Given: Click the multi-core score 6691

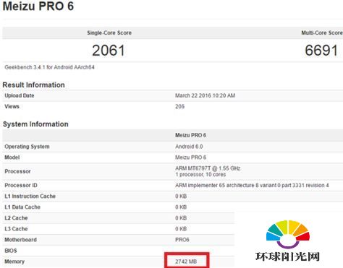Looking at the screenshot, I should point(321,51).
